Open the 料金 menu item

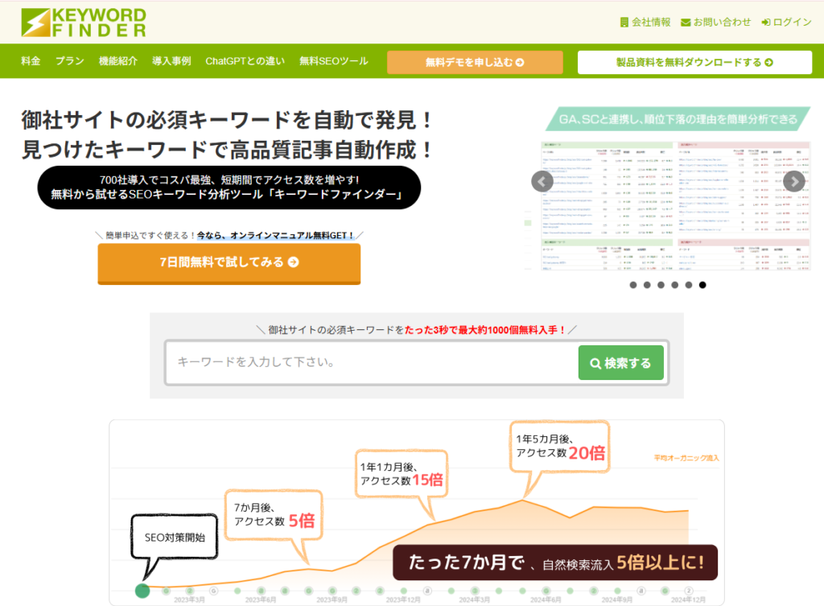[x=31, y=61]
